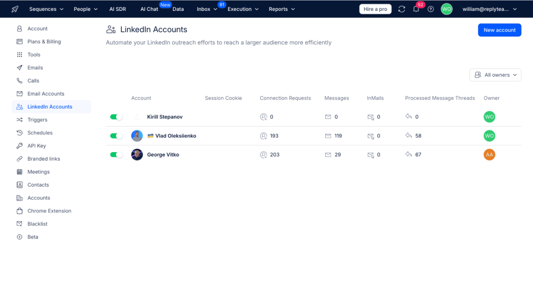Click the Blacklist envelope icon
The image size is (533, 296).
pos(19,224)
